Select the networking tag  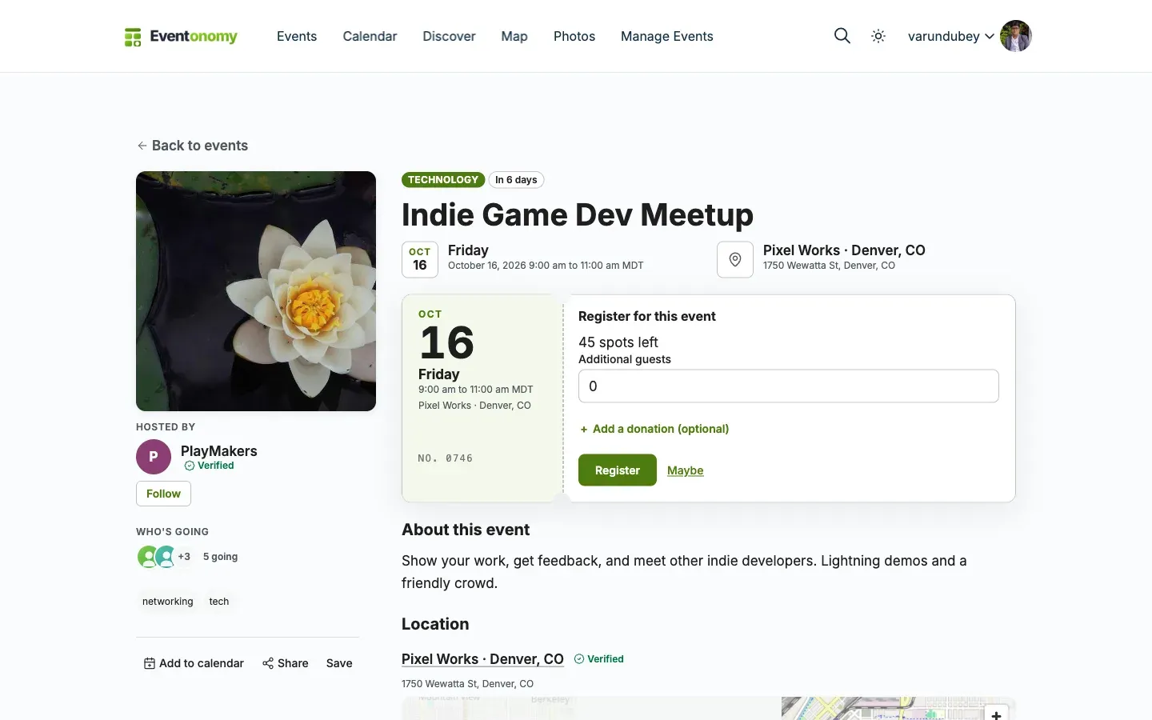[168, 602]
